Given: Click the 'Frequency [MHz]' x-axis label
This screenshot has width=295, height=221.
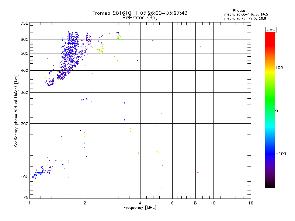Looking at the screenshot, I should coord(140,208).
